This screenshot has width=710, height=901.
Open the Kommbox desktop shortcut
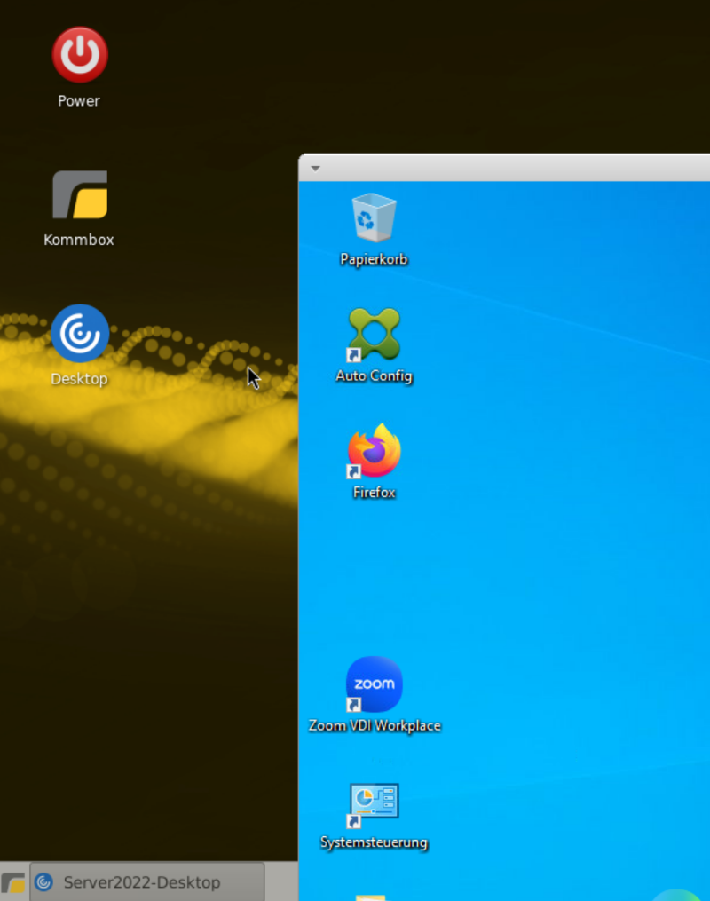[x=80, y=195]
